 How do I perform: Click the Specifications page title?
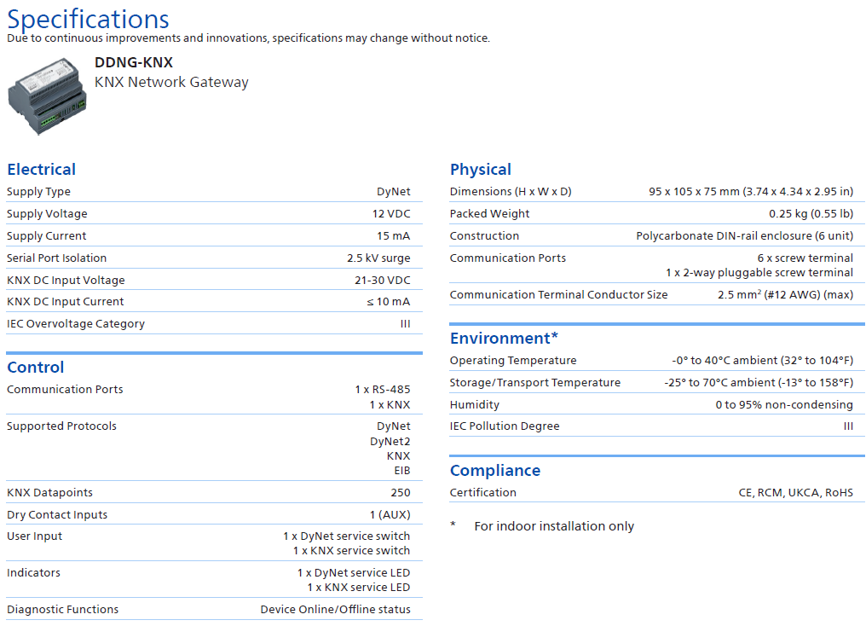tap(89, 19)
